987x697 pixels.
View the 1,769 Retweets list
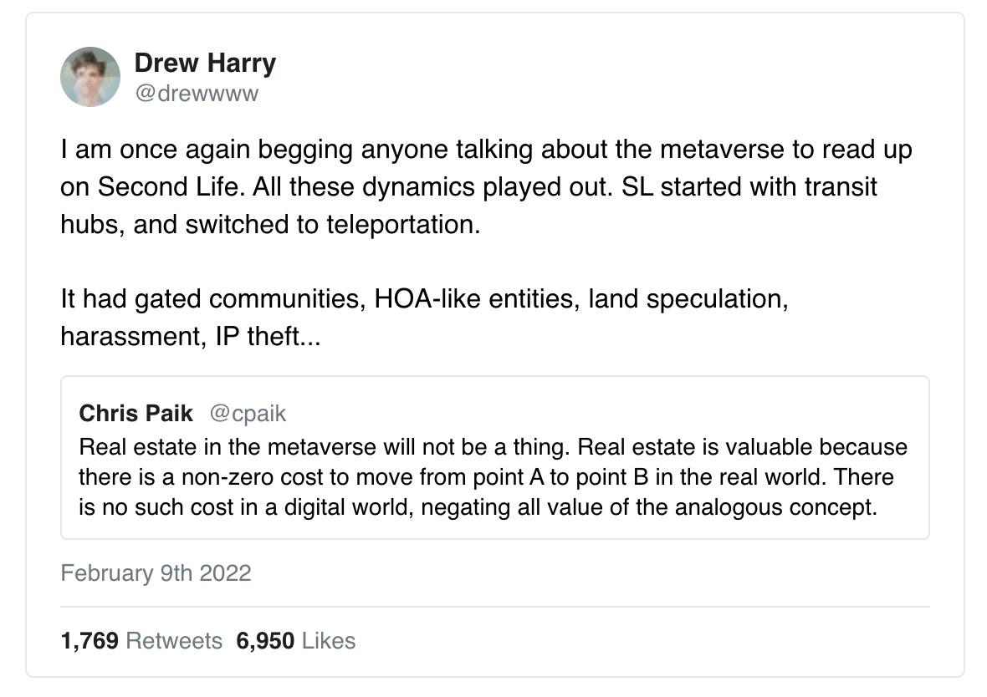point(141,640)
